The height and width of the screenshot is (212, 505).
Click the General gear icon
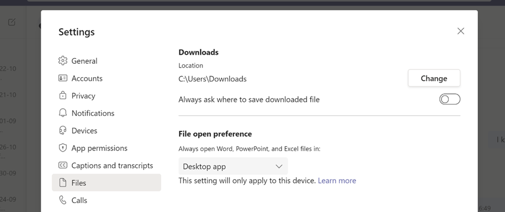coord(62,60)
